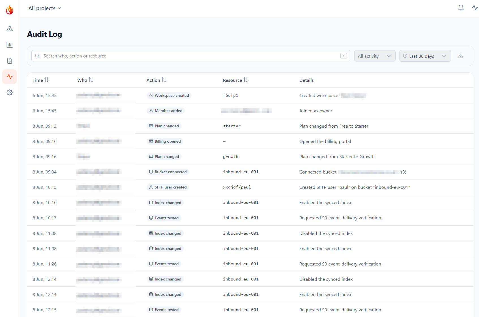Click the 8 Jun, 09:13 time cell
479x317 pixels.
point(44,126)
